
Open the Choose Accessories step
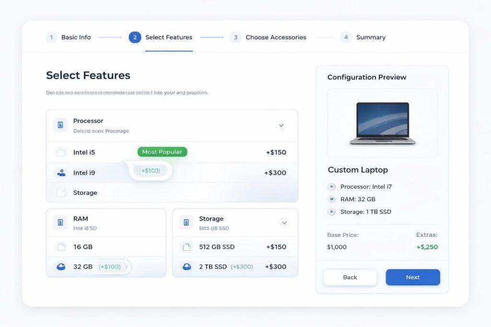(x=268, y=37)
